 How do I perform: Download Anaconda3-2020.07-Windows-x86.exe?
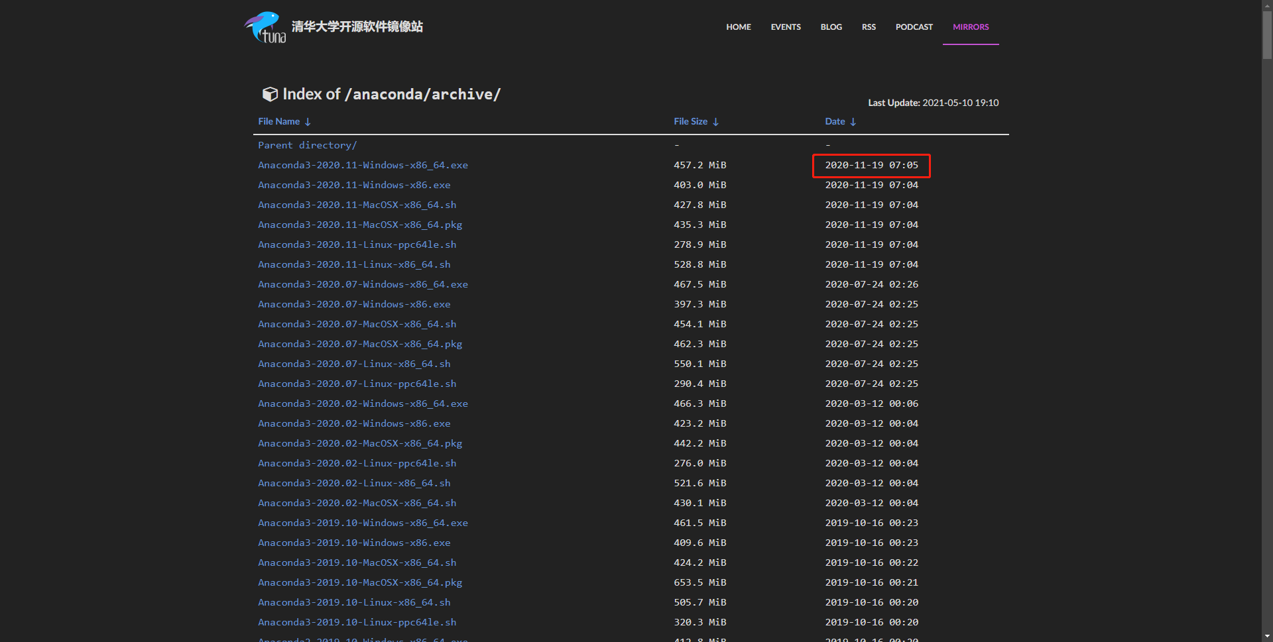click(x=354, y=304)
